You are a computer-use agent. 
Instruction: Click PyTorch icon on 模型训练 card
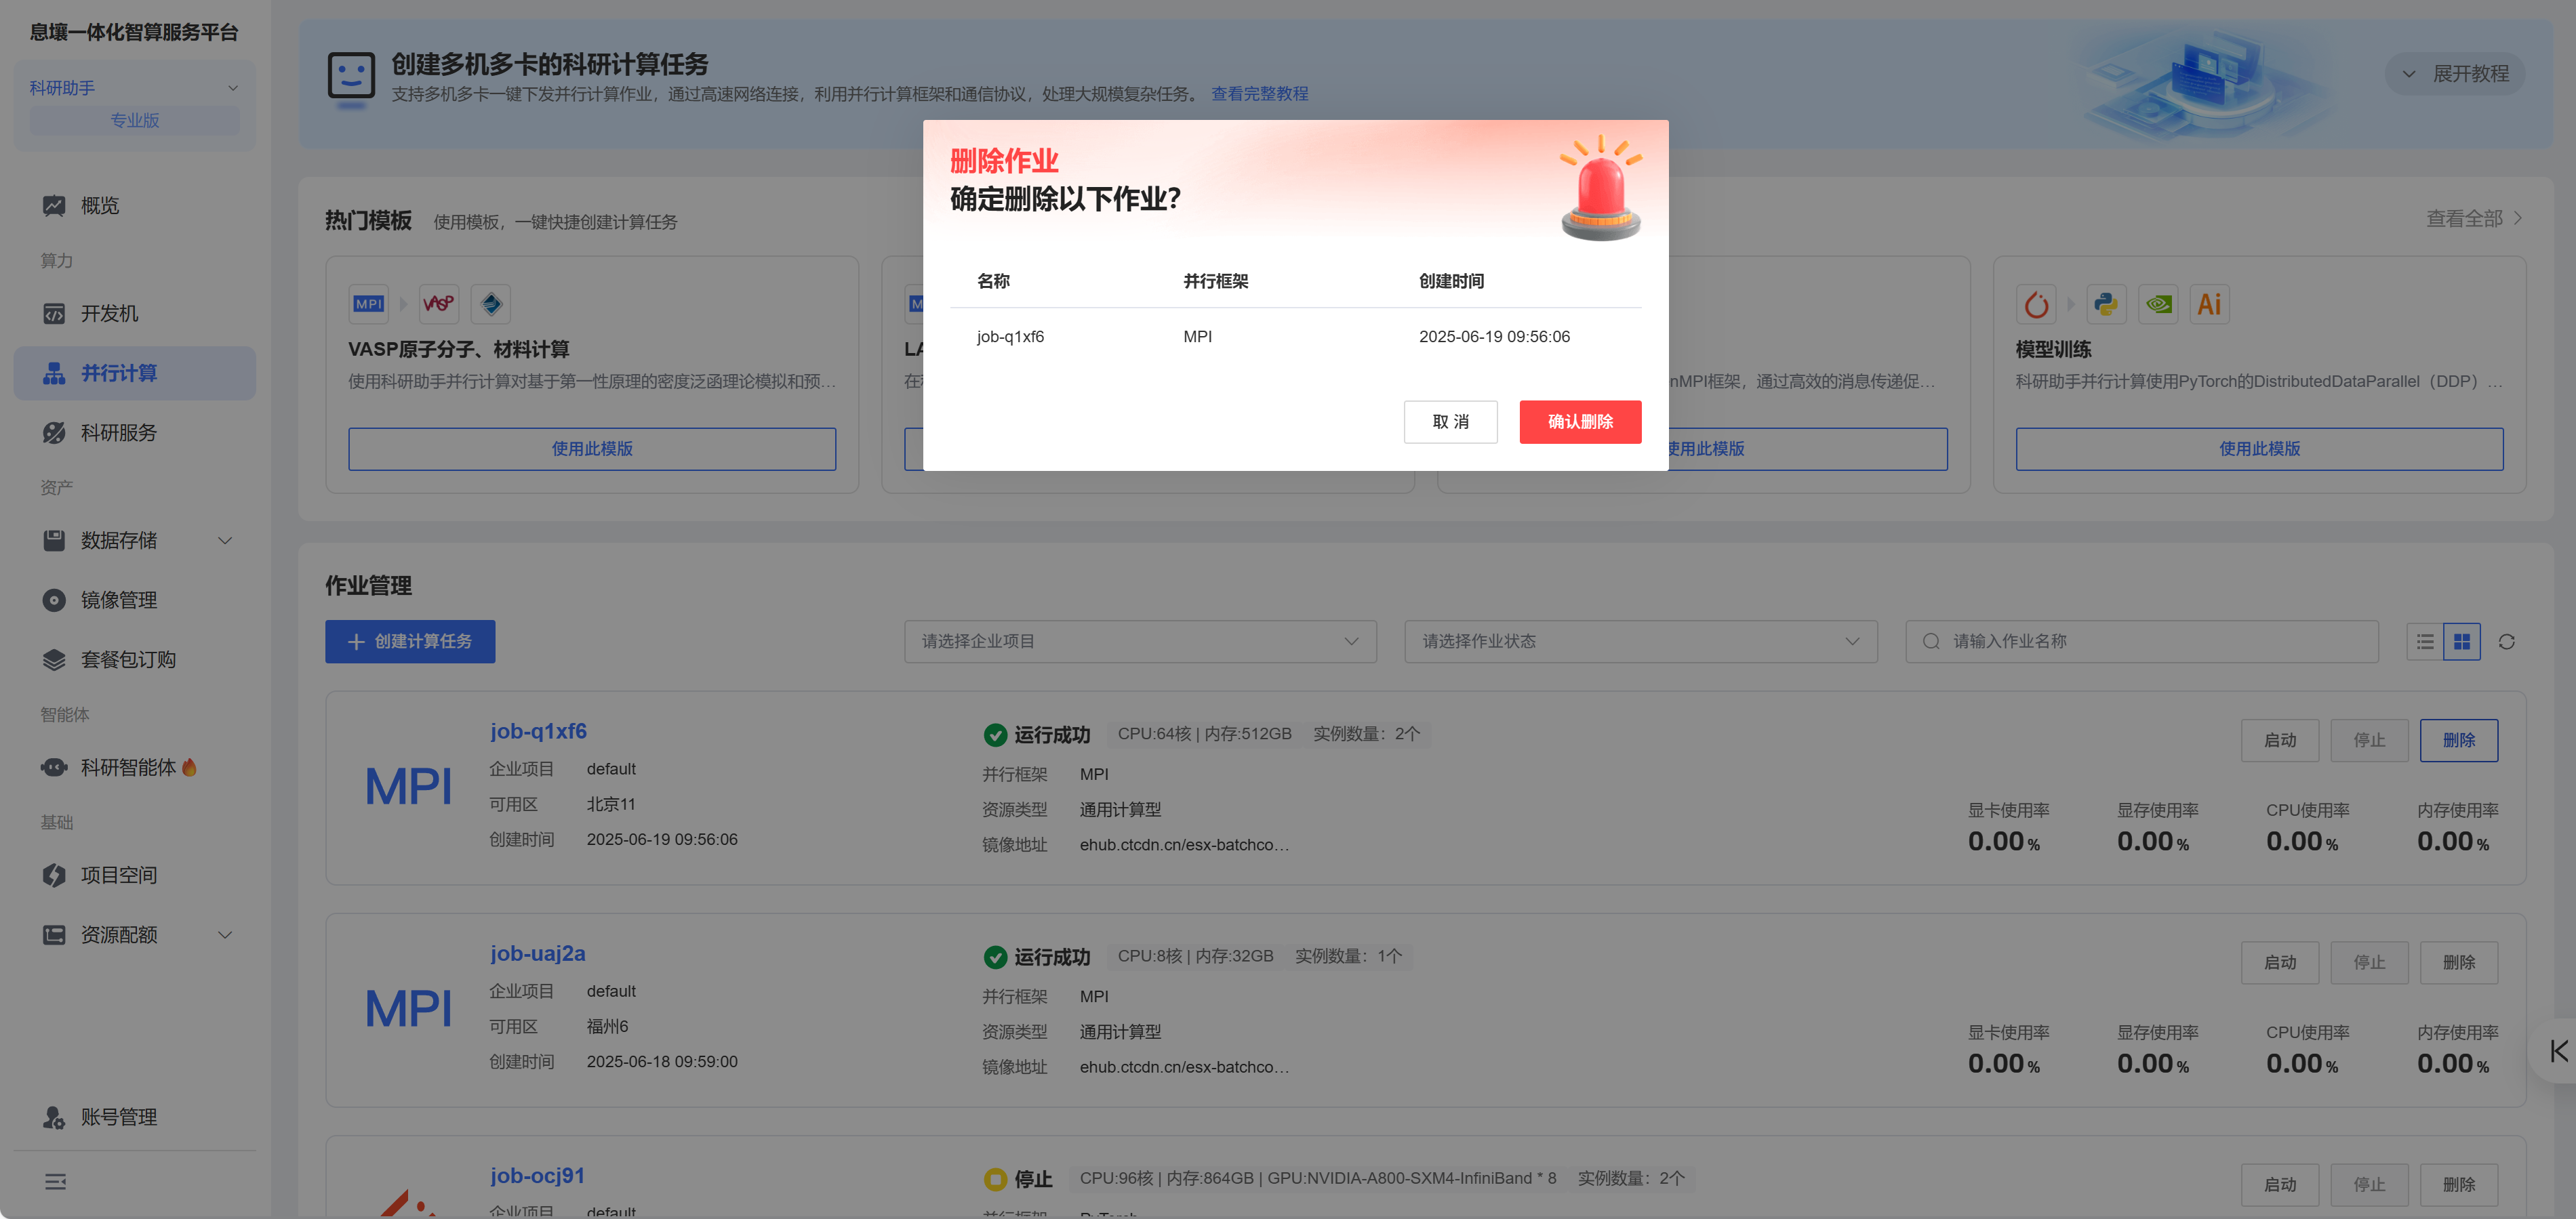click(x=2036, y=304)
